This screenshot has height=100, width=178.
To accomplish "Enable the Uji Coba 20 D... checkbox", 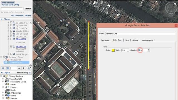I will coord(11,22).
